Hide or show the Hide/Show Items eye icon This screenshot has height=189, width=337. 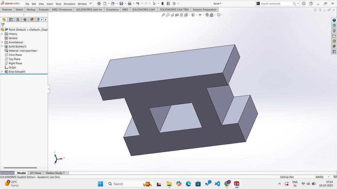tap(200, 15)
